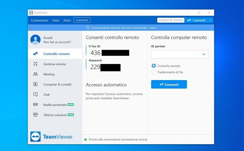
Task: Click the Pronto alla connessione status text
Action: pyautogui.click(x=118, y=139)
